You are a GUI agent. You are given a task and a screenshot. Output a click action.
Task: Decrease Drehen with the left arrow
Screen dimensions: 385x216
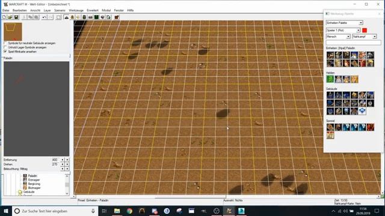[63, 164]
